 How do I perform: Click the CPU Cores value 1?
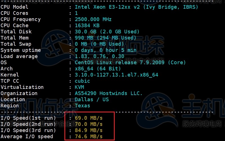click(x=76, y=13)
